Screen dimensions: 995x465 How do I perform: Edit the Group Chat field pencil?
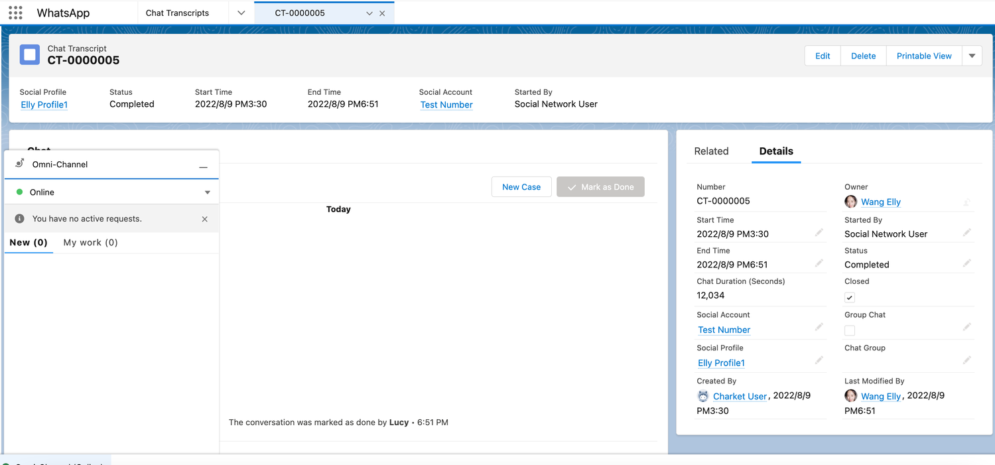(967, 326)
